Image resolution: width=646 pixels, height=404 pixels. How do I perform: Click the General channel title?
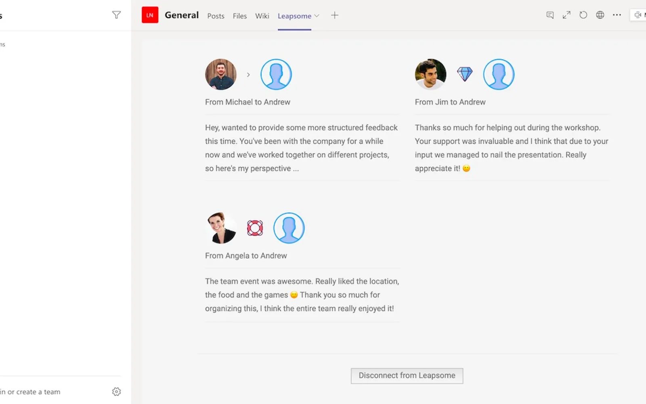point(182,15)
